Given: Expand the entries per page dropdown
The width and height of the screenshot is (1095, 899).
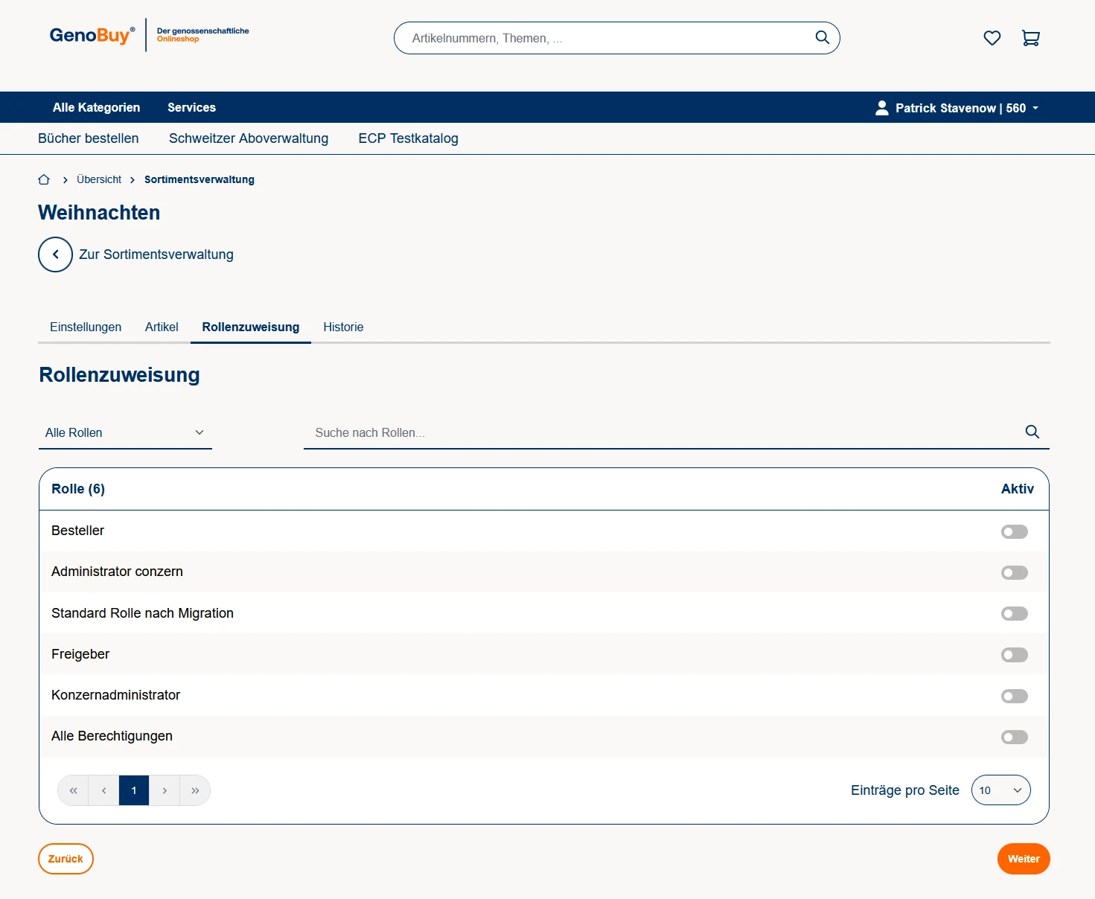Looking at the screenshot, I should coord(1000,790).
